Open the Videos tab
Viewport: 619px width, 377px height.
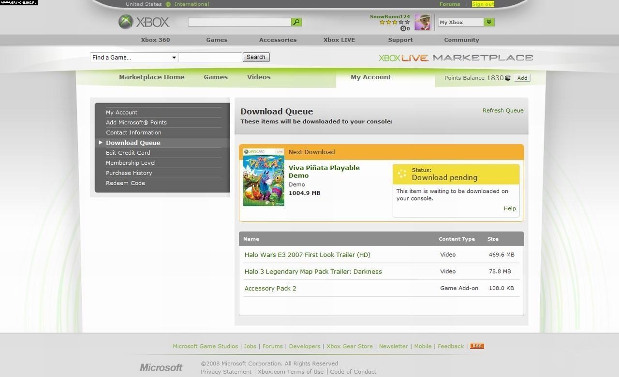(x=259, y=77)
